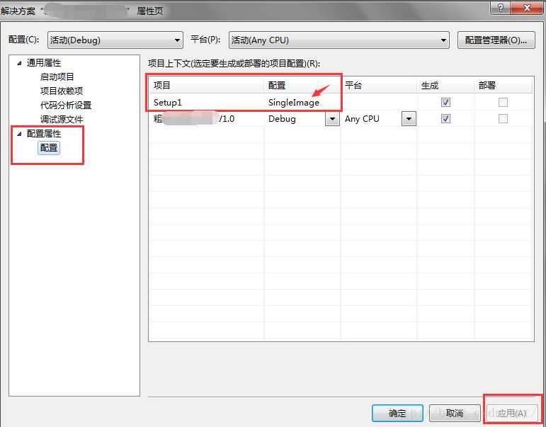Collapse the 通用属性 tree node
Image resolution: width=546 pixels, height=427 pixels.
[20, 63]
